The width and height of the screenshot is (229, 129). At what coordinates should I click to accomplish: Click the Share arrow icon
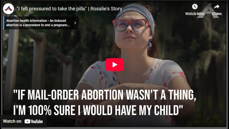click(x=217, y=7)
